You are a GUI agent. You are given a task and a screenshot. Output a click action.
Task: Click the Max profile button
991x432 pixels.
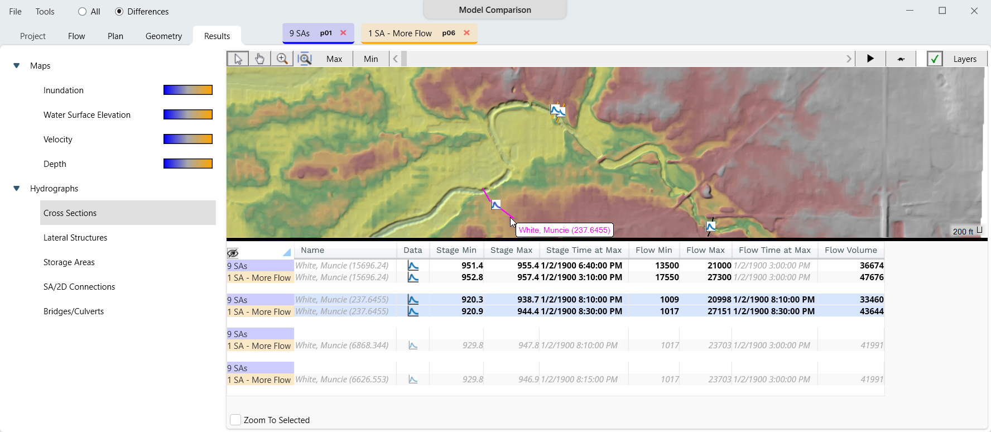334,59
